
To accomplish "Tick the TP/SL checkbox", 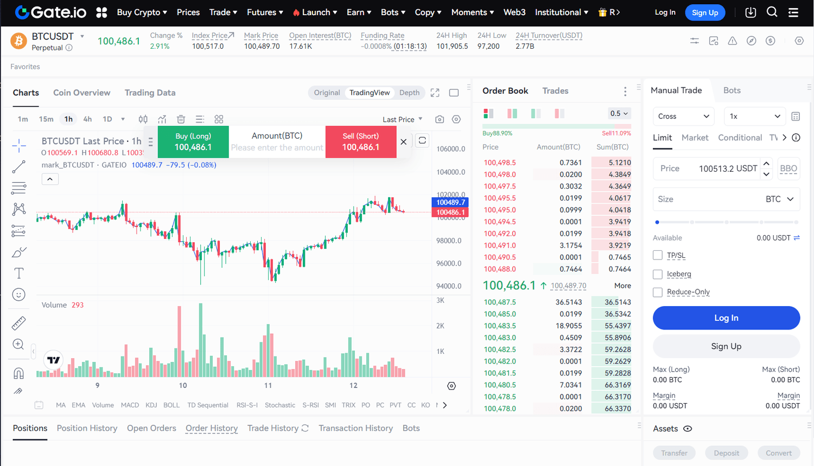I will (658, 255).
